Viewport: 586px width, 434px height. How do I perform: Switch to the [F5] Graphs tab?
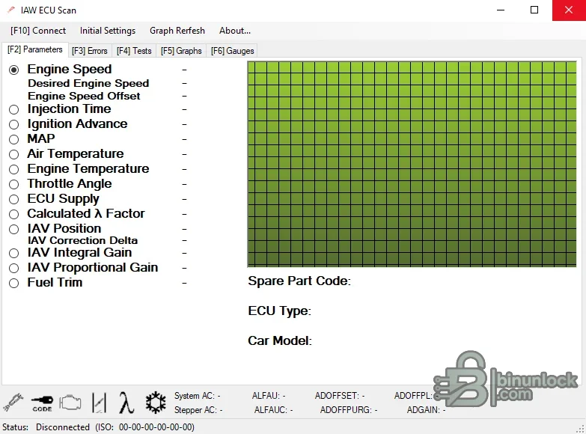click(x=181, y=51)
